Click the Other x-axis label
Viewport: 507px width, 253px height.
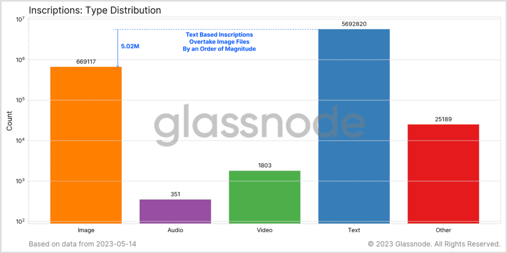[443, 230]
